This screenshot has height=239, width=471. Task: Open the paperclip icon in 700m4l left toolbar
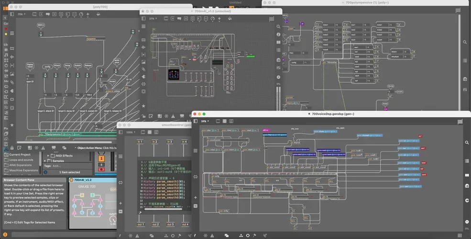point(143,70)
